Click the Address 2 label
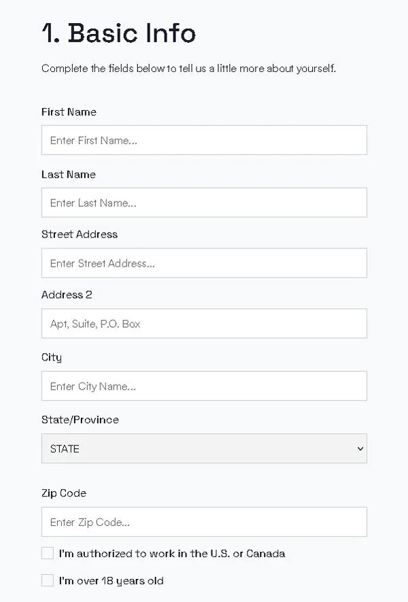 [67, 295]
